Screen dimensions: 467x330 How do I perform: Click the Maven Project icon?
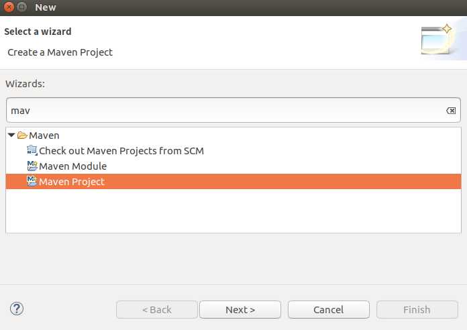point(32,182)
